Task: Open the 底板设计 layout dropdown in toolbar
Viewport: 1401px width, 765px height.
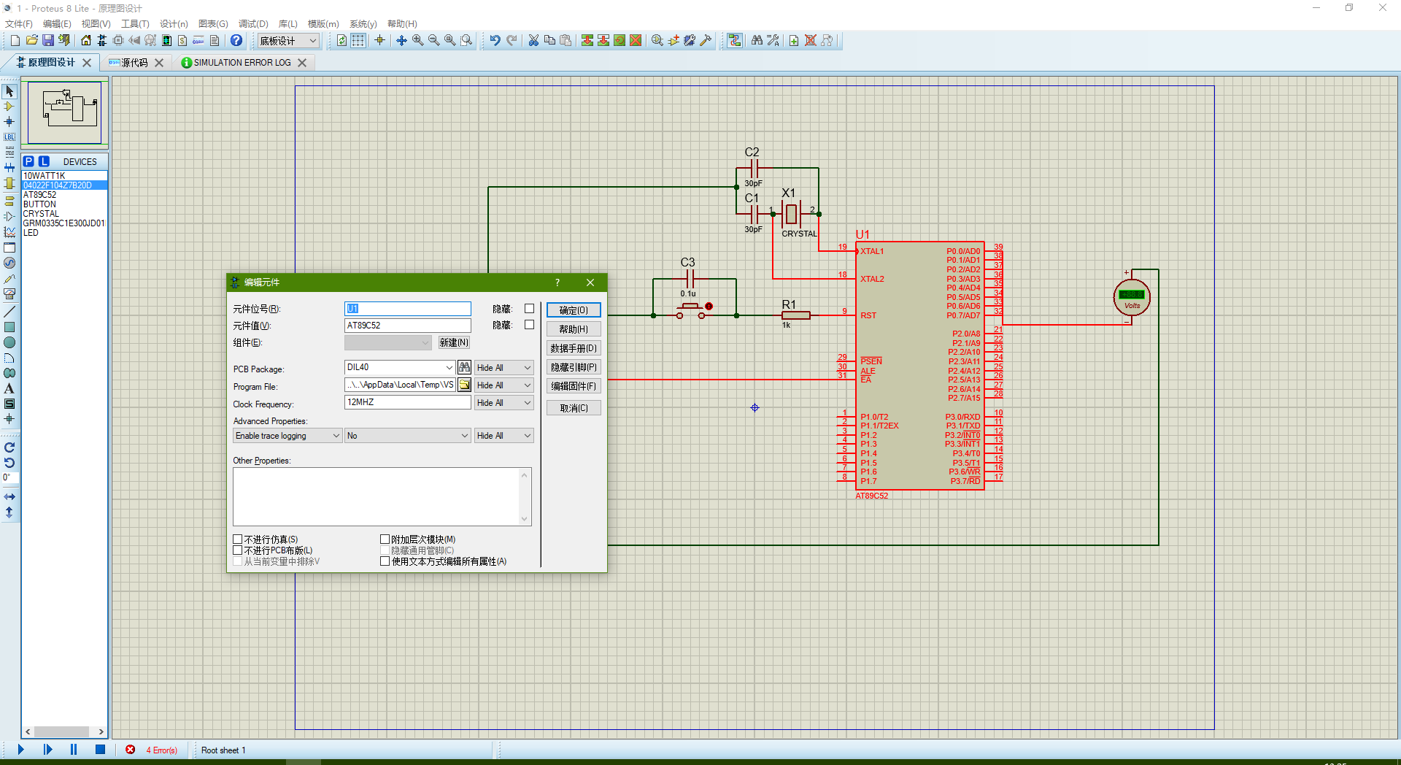Action: coord(289,41)
